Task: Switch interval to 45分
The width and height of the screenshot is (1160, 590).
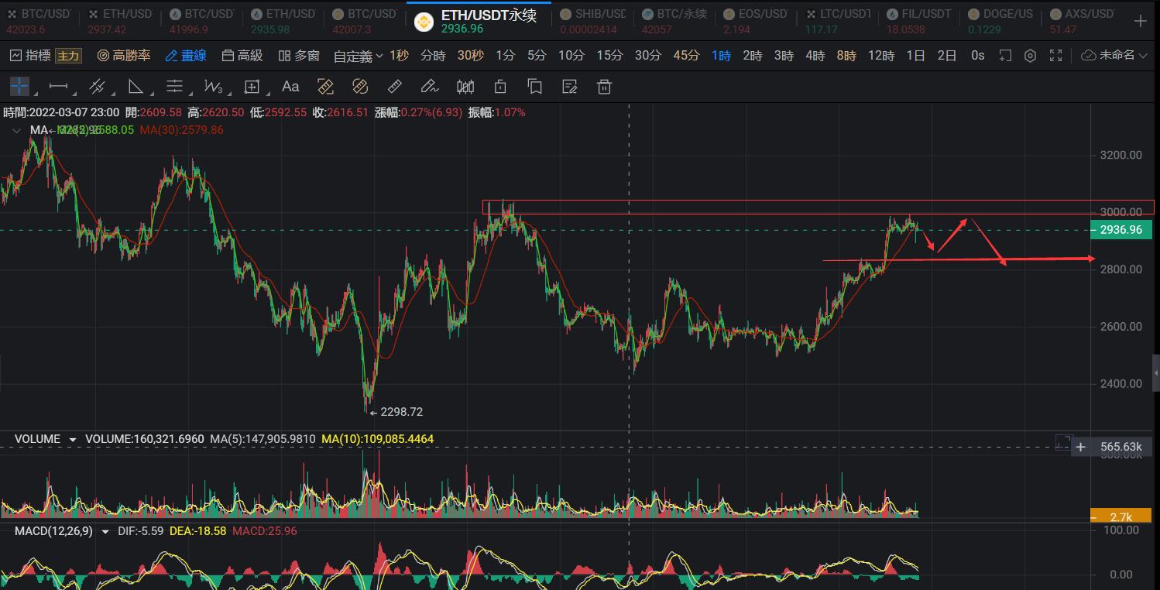Action: pyautogui.click(x=686, y=56)
